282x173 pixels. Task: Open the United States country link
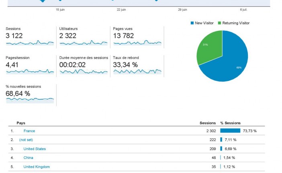pos(35,149)
